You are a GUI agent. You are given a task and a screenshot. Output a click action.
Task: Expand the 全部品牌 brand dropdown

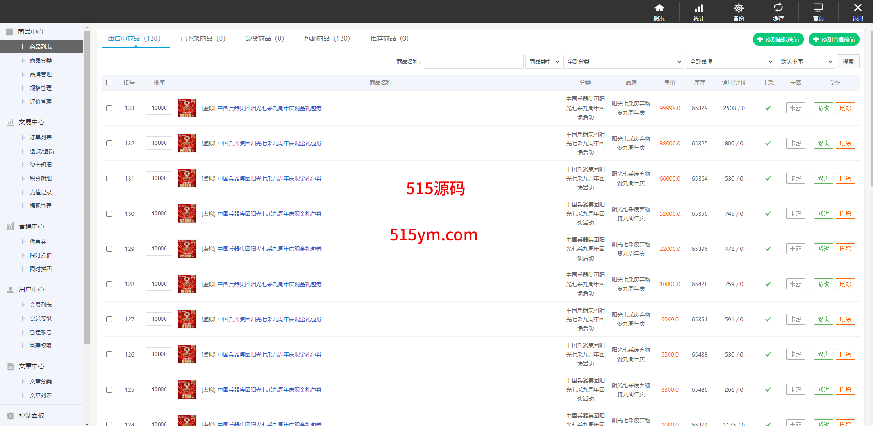point(730,62)
